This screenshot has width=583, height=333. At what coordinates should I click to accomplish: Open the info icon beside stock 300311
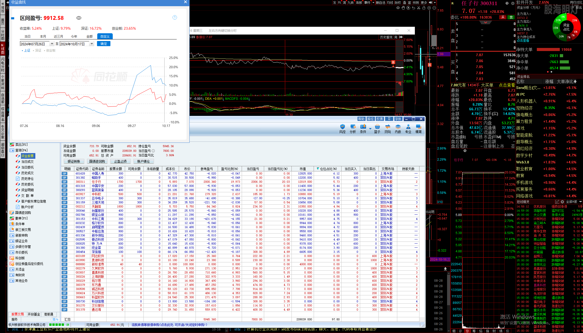(x=507, y=3)
